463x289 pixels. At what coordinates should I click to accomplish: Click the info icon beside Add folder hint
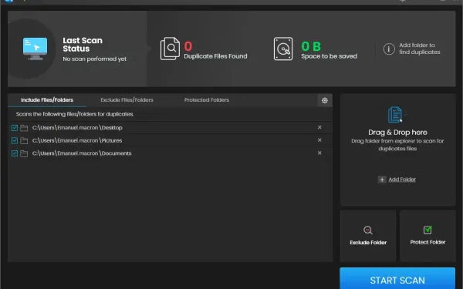coord(389,49)
